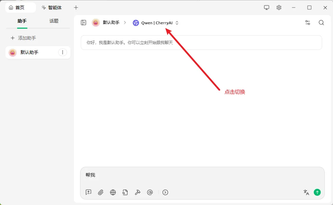Image resolution: width=333 pixels, height=205 pixels.
Task: Open MCP tools hammer icon
Action: click(137, 192)
